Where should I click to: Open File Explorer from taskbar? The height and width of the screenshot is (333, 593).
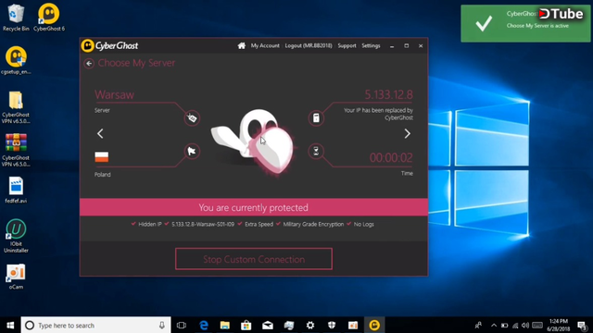click(225, 325)
